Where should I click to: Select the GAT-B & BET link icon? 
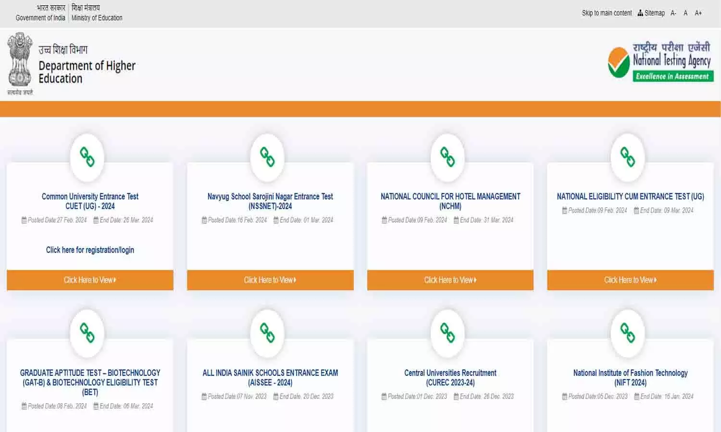click(87, 333)
